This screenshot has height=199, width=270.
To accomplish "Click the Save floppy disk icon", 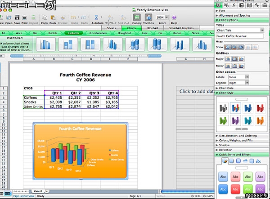I will pos(17,18).
